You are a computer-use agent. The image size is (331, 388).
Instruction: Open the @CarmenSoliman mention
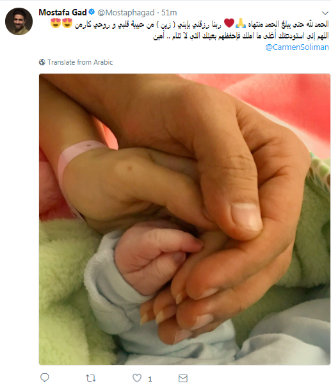coord(297,47)
